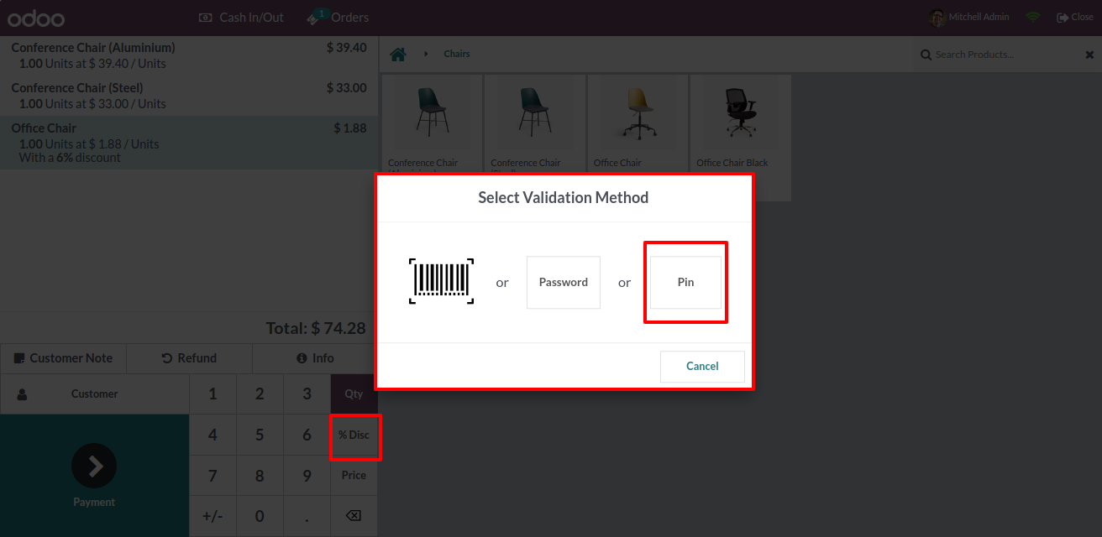Toggle the Qty numpad mode
This screenshot has height=537, width=1102.
[354, 394]
